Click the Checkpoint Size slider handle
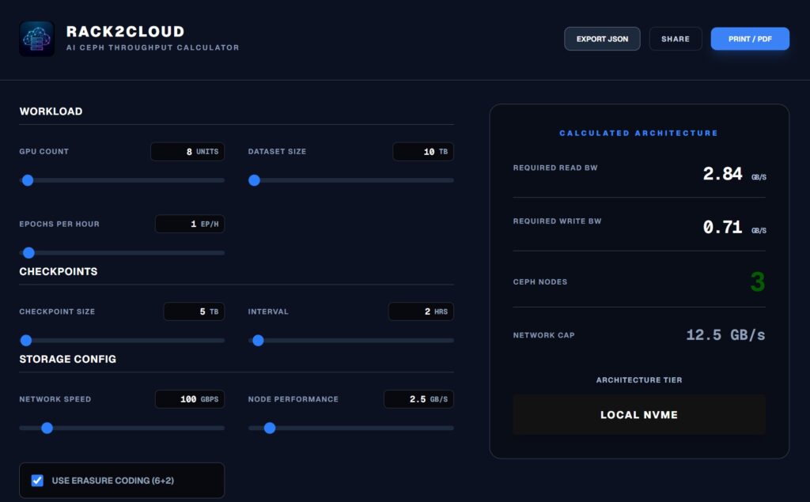Screen dimensions: 810x502 pos(28,341)
